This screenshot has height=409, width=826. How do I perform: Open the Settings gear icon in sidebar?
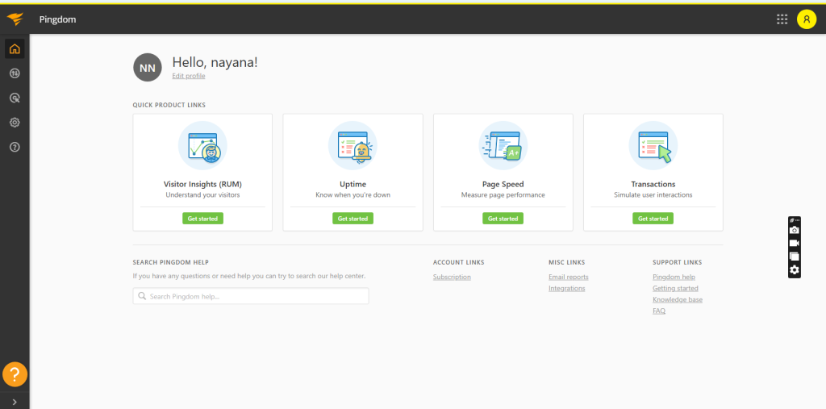click(x=15, y=123)
